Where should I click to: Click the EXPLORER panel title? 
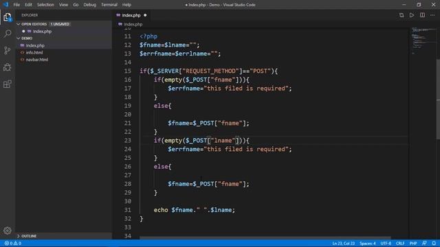[30, 15]
